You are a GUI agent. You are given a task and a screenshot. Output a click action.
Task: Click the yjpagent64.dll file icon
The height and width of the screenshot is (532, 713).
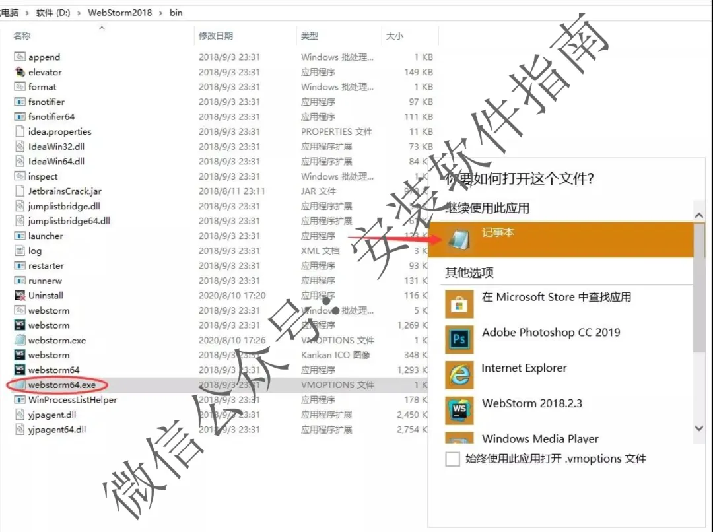click(20, 429)
